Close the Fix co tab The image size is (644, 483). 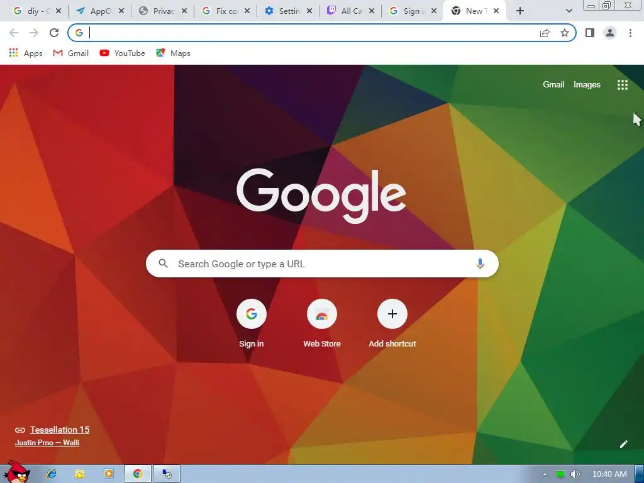(247, 11)
